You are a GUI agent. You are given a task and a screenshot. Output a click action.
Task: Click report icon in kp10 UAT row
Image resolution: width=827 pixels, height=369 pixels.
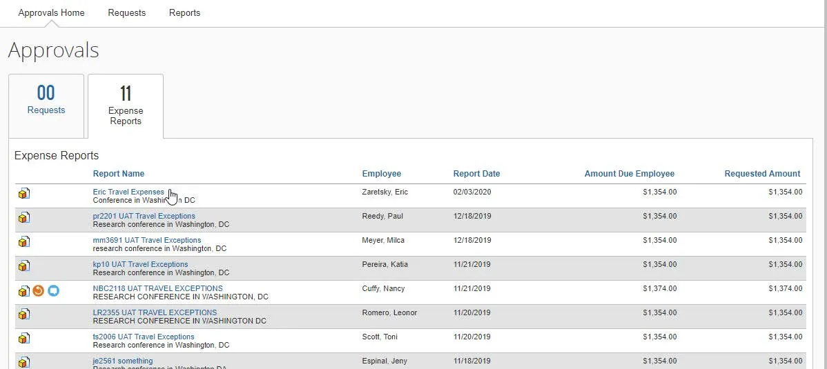tap(24, 266)
